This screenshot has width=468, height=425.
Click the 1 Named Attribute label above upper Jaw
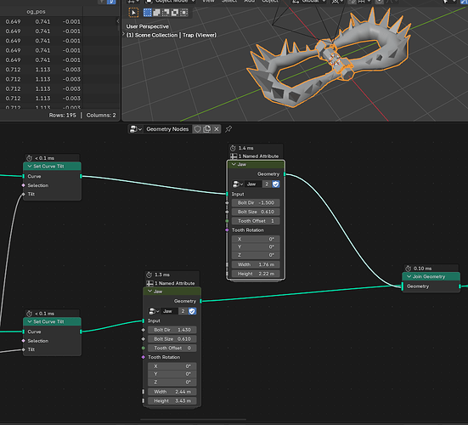point(258,156)
